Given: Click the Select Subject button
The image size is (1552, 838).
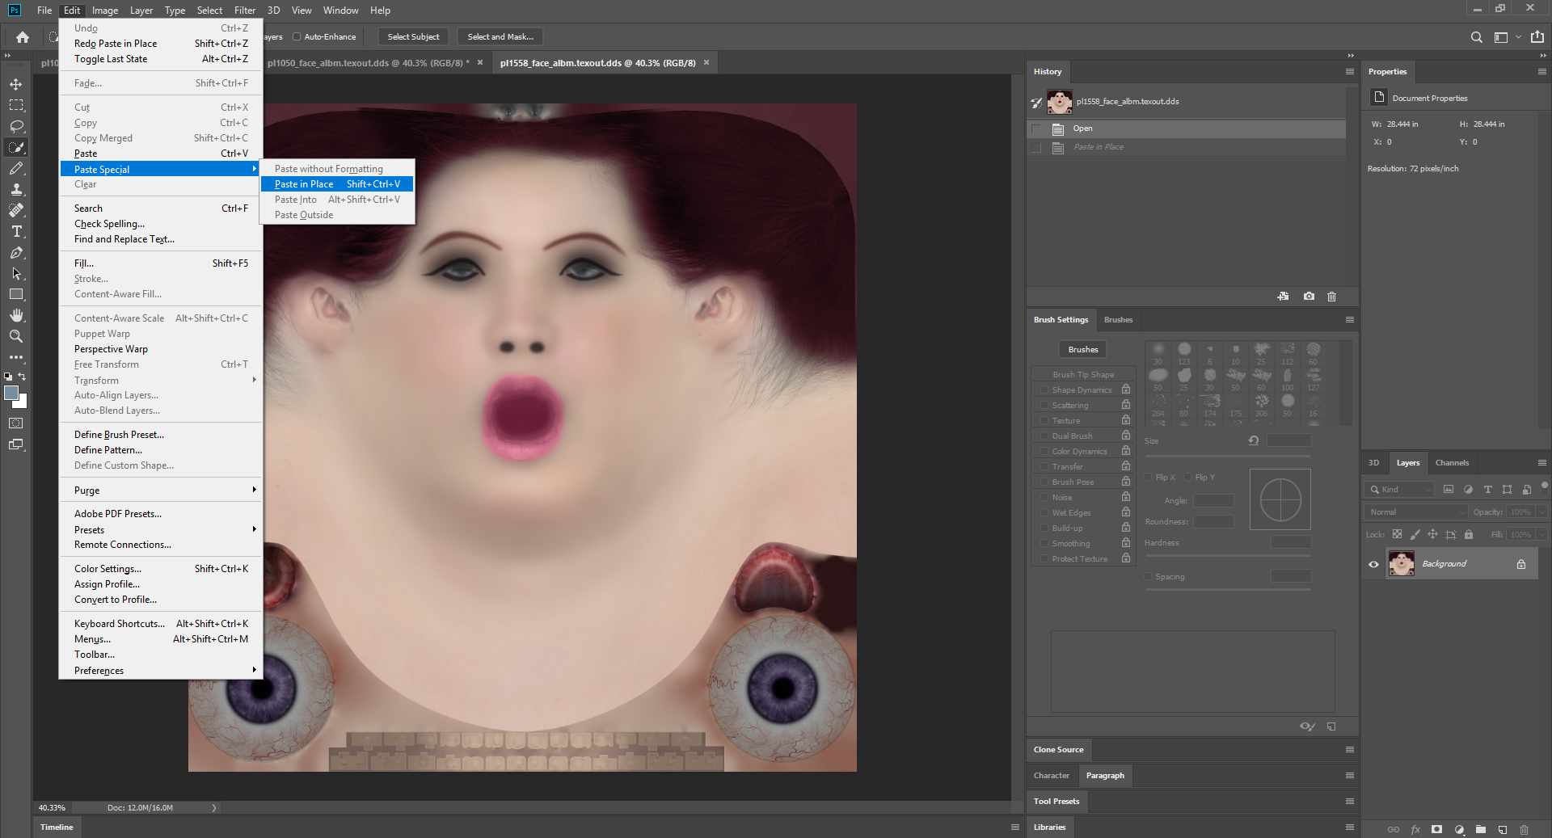Looking at the screenshot, I should (413, 36).
